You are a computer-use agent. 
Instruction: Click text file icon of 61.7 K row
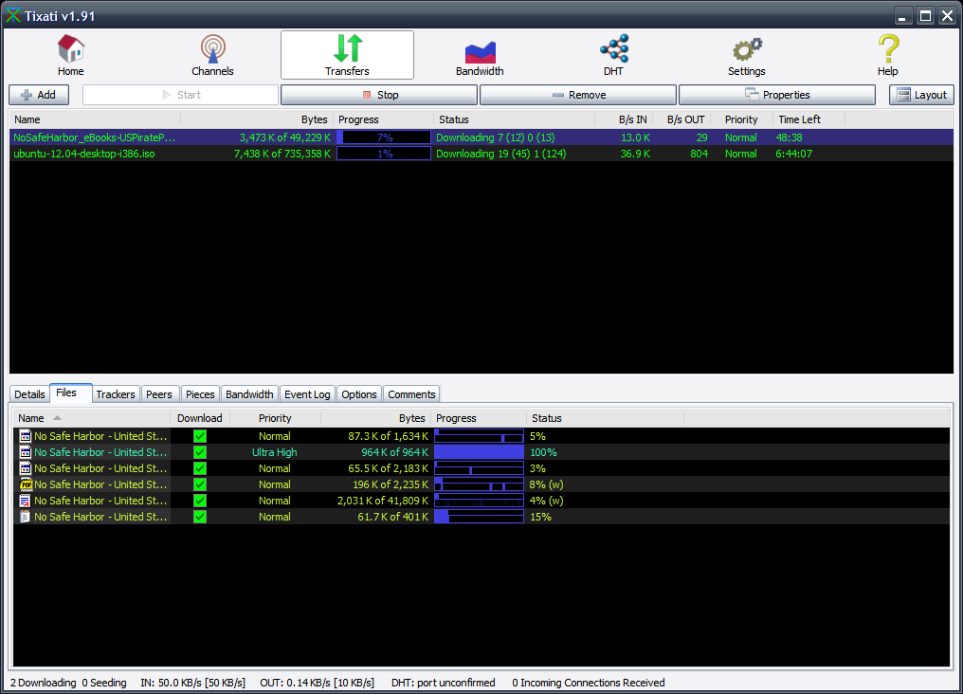pos(26,517)
